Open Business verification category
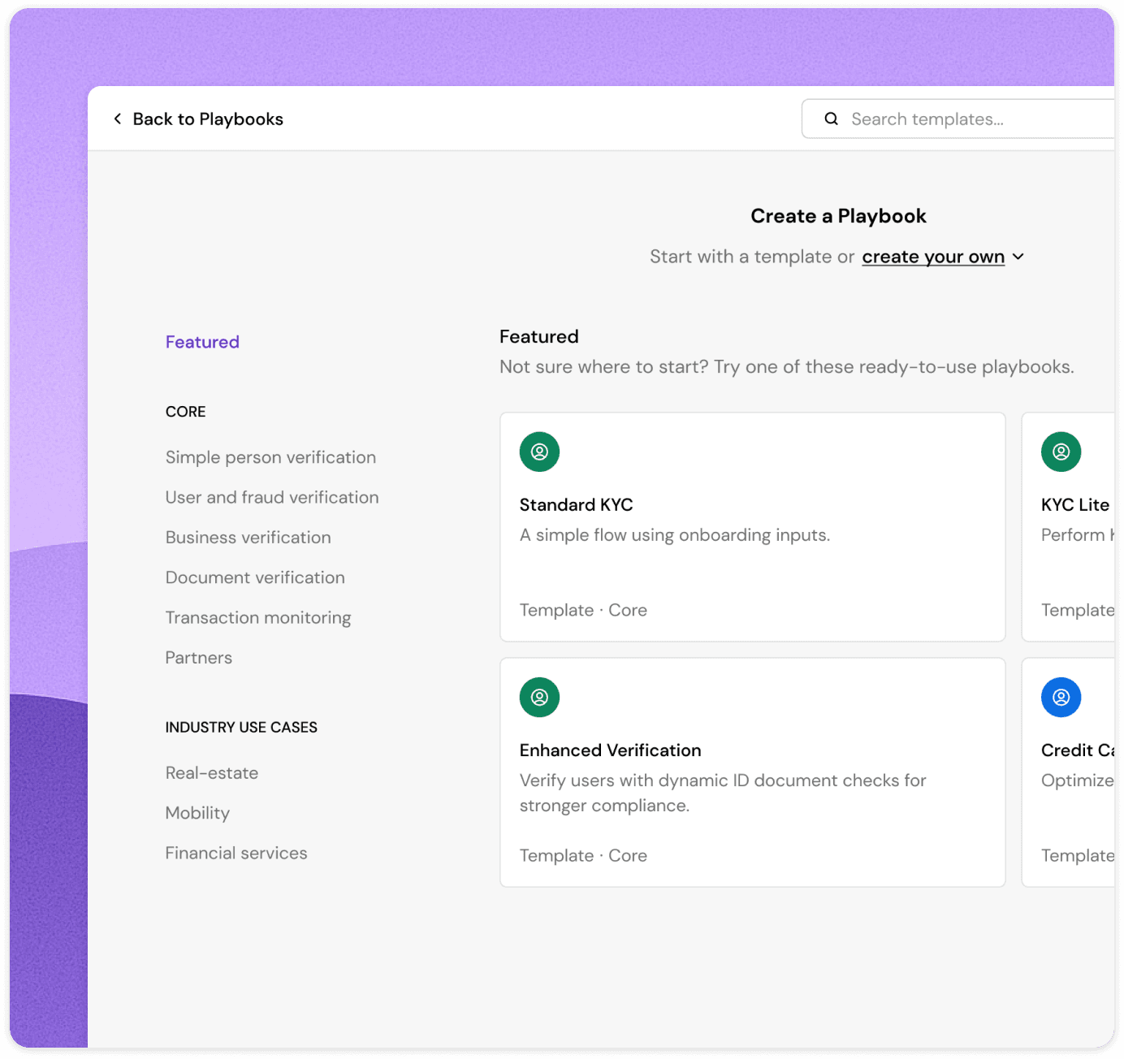 248,538
